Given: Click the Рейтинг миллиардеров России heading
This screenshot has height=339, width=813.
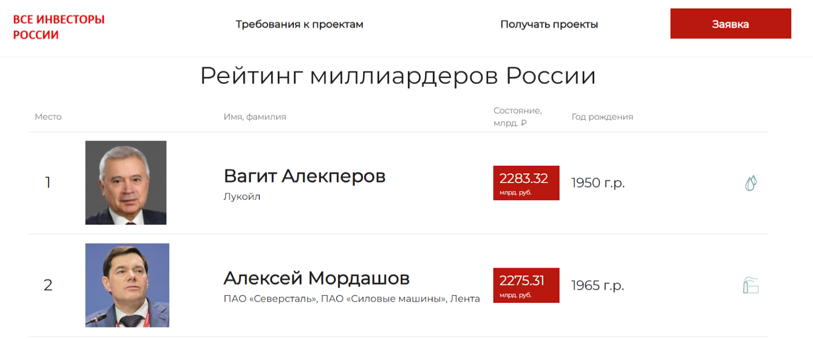Looking at the screenshot, I should [398, 76].
